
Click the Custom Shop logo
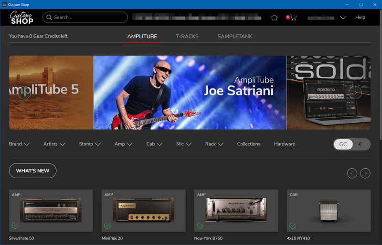pyautogui.click(x=21, y=17)
